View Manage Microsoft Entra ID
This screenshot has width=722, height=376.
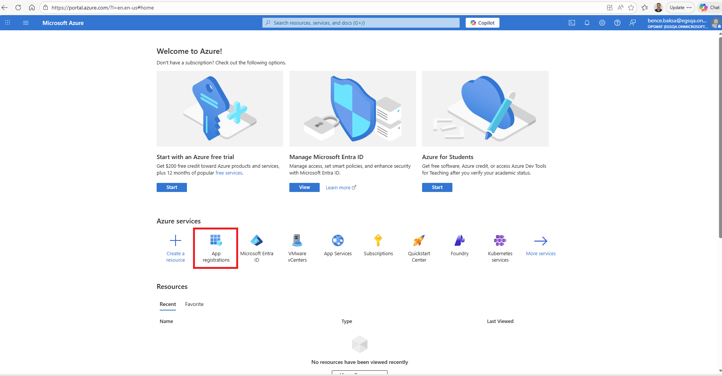point(304,187)
